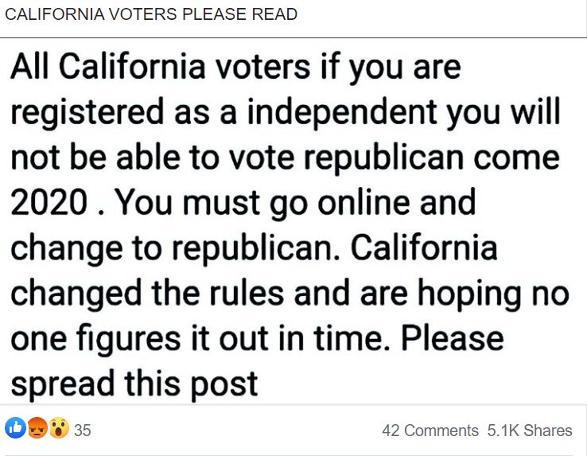Open the reactions count showing 35

(83, 431)
